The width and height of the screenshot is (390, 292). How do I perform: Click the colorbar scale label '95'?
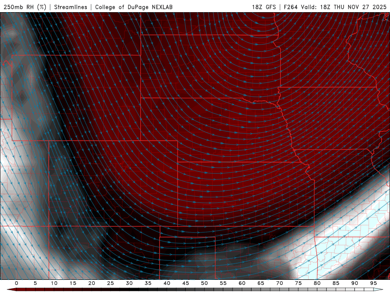tap(373, 283)
